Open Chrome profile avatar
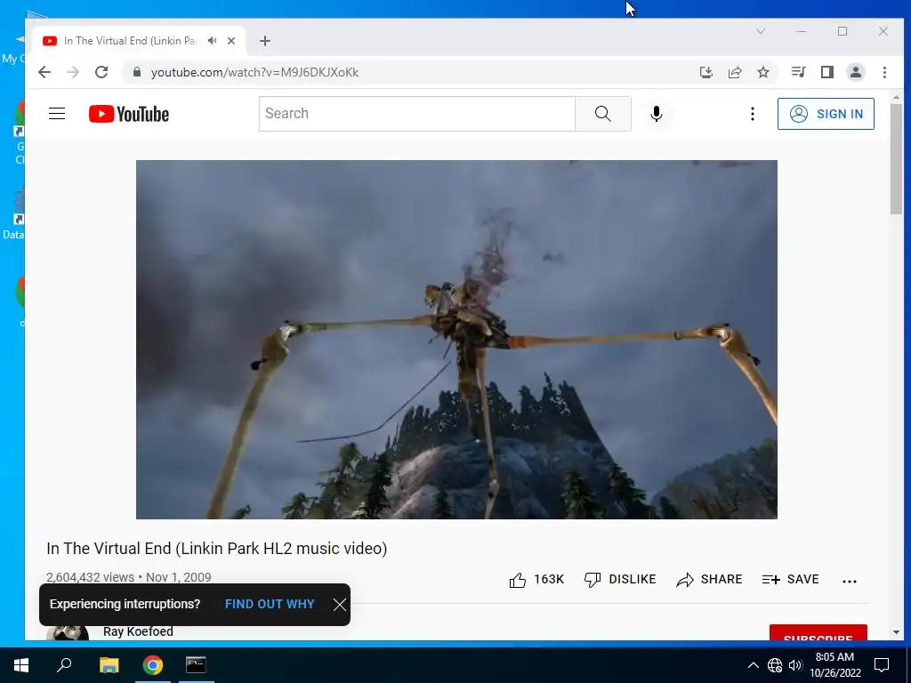 click(x=855, y=72)
